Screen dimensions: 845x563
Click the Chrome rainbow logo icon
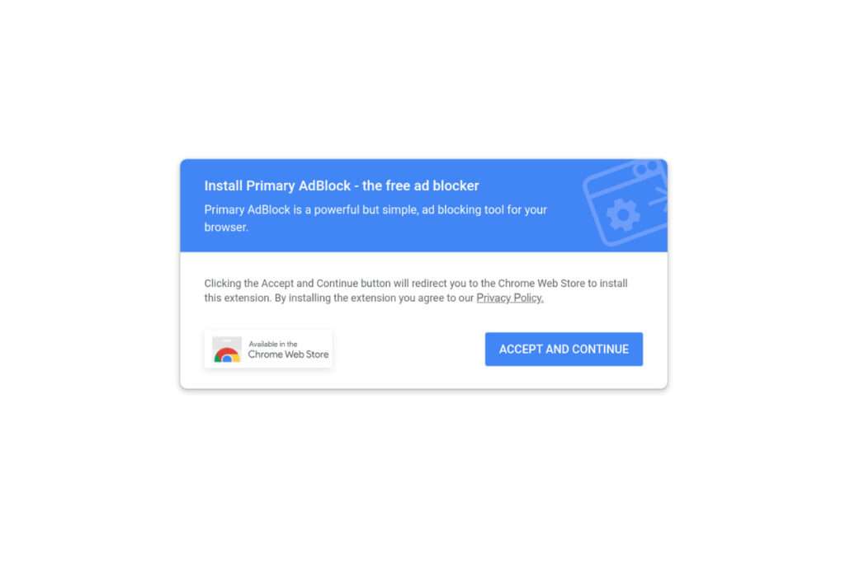point(226,355)
